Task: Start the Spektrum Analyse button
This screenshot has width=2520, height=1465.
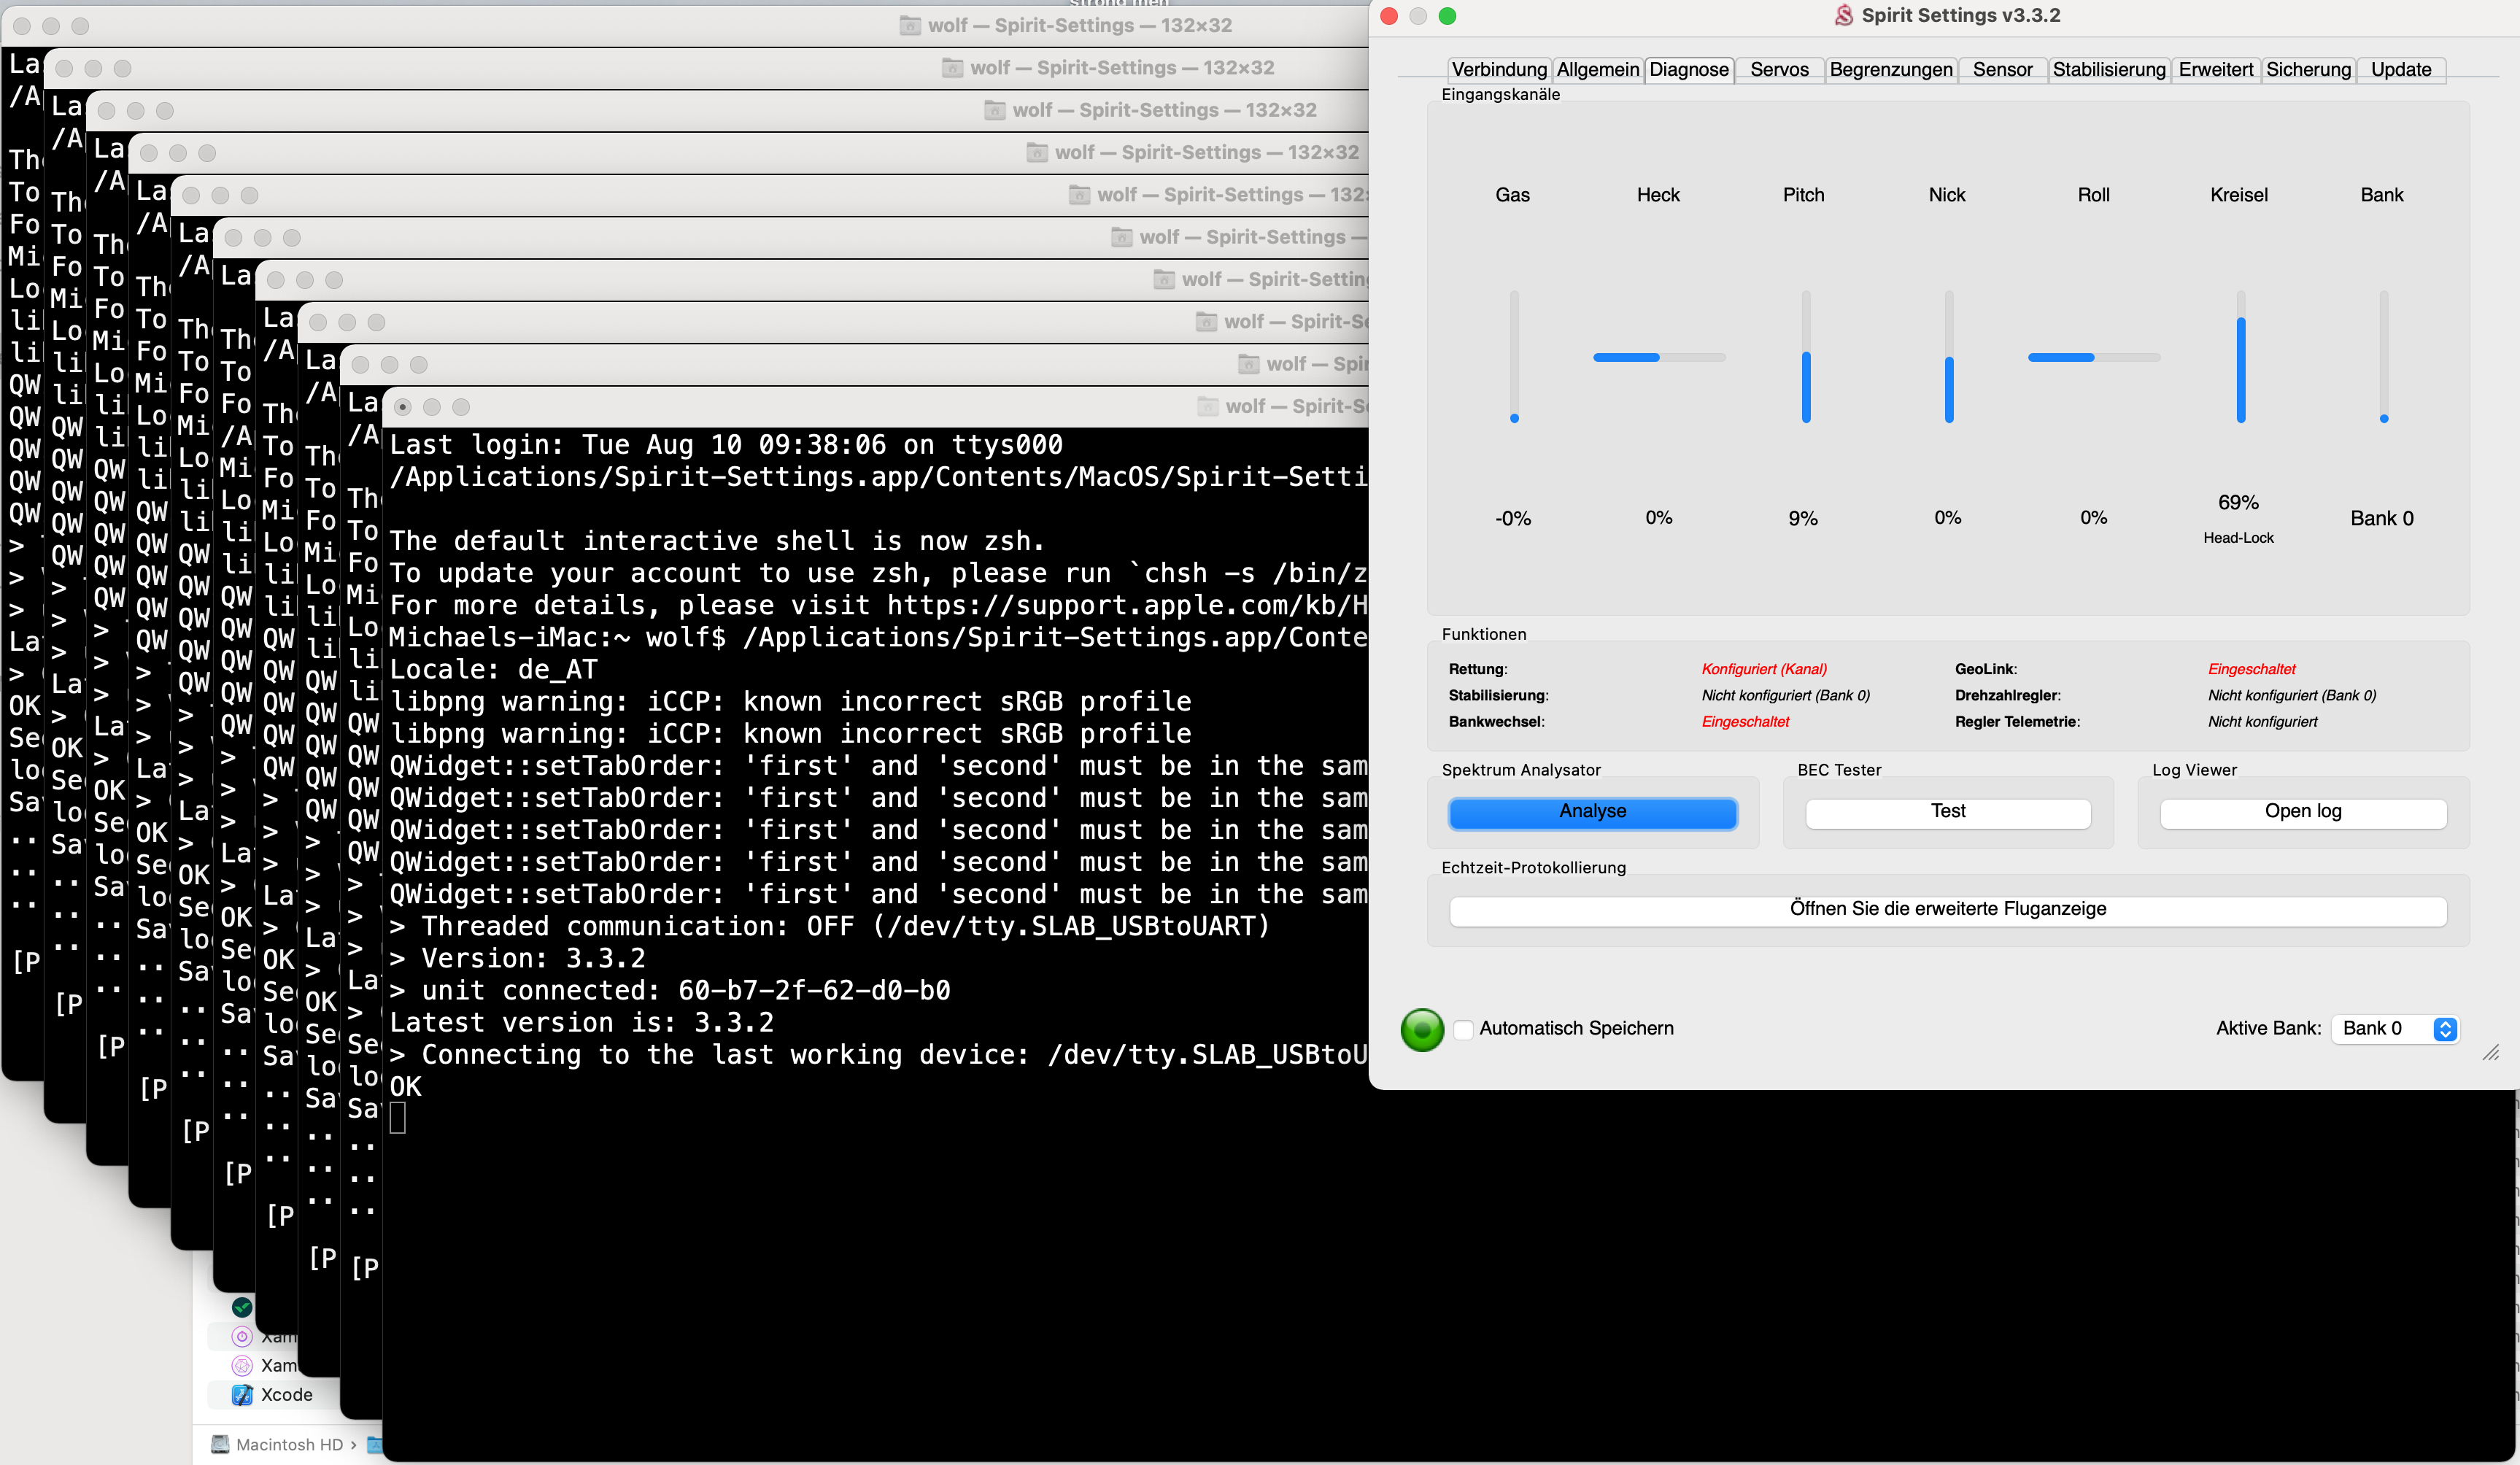Action: coord(1592,811)
